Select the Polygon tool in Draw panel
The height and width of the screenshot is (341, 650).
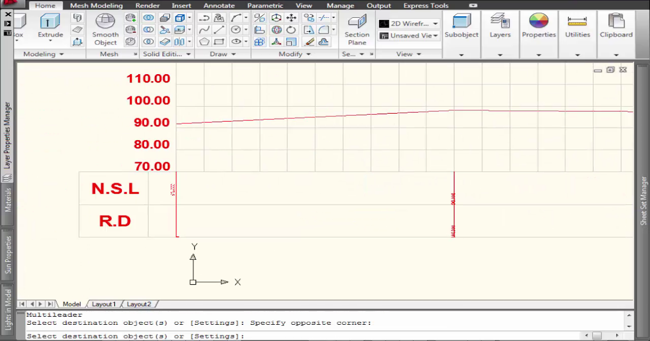click(204, 42)
